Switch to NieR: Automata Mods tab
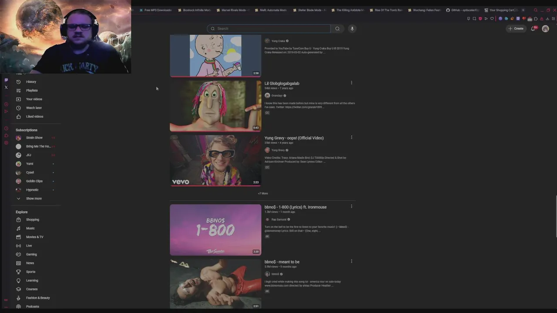Image resolution: width=557 pixels, height=313 pixels. tap(271, 10)
